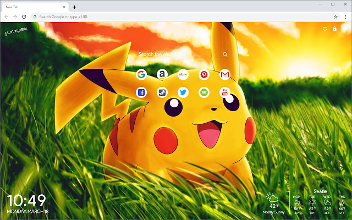Select the THU forecast
The width and height of the screenshot is (352, 220).
(342, 205)
